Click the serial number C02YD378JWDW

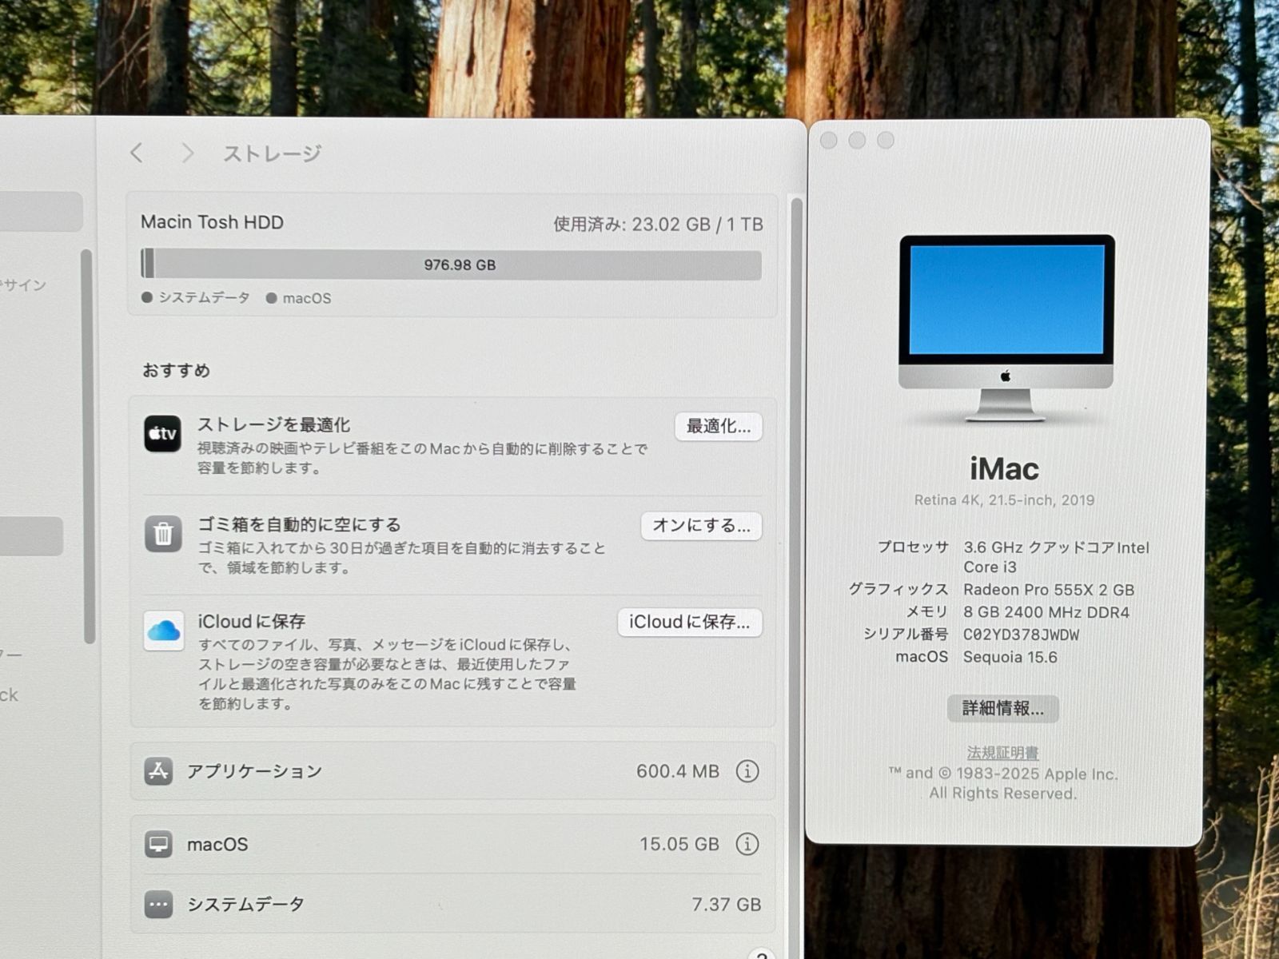coord(1021,635)
